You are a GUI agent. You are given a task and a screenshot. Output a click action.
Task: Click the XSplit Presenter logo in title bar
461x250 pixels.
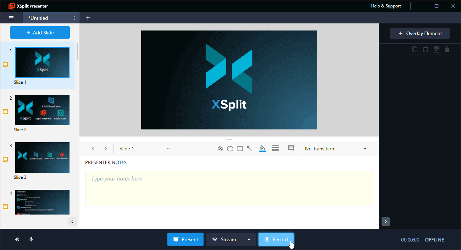click(11, 6)
